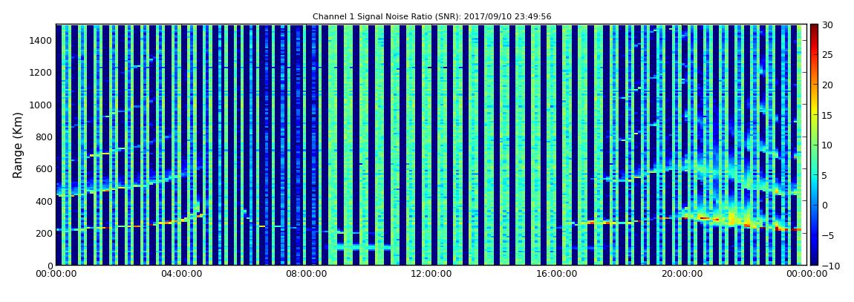Click the dark blue bottom of the colorbar

point(814,261)
